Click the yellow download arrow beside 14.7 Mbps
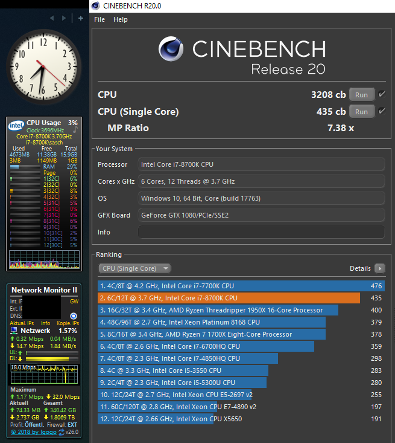 coord(13,346)
